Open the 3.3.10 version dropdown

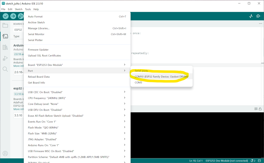(18, 116)
